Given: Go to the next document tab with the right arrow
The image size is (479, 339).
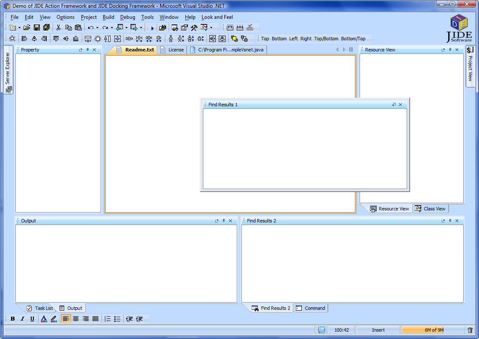Looking at the screenshot, I should pos(344,50).
